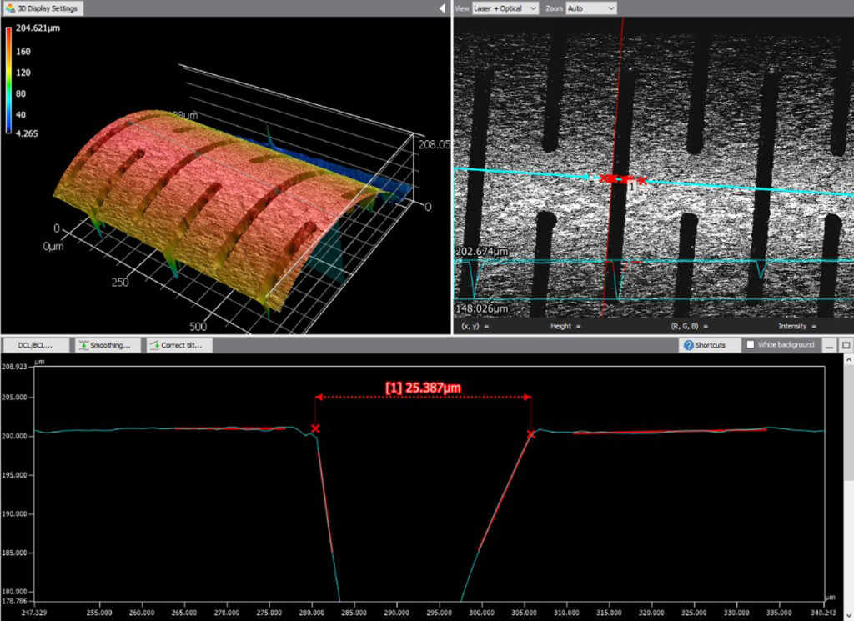
Task: Click the DCL/BCL... button
Action: point(36,344)
